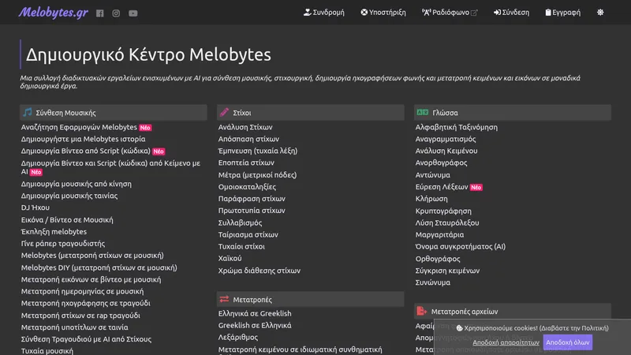631x355 pixels.
Task: Click the Μετατροπές arrows icon
Action: tap(224, 299)
